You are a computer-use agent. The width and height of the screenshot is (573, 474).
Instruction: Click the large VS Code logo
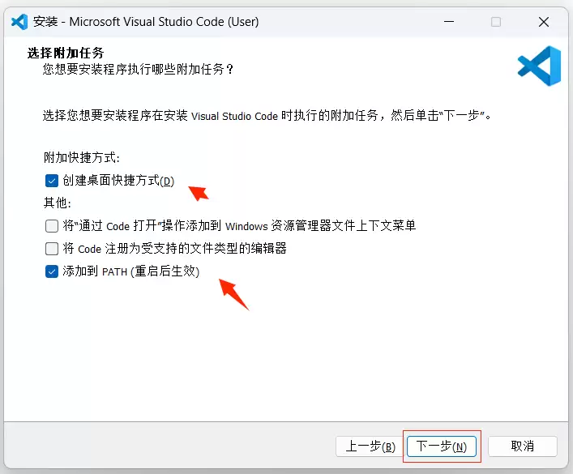[540, 66]
